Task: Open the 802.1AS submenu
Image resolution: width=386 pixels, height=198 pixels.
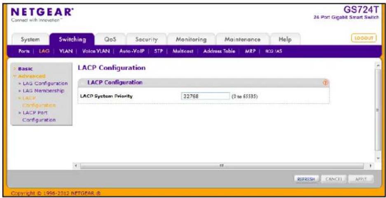Action: point(274,51)
